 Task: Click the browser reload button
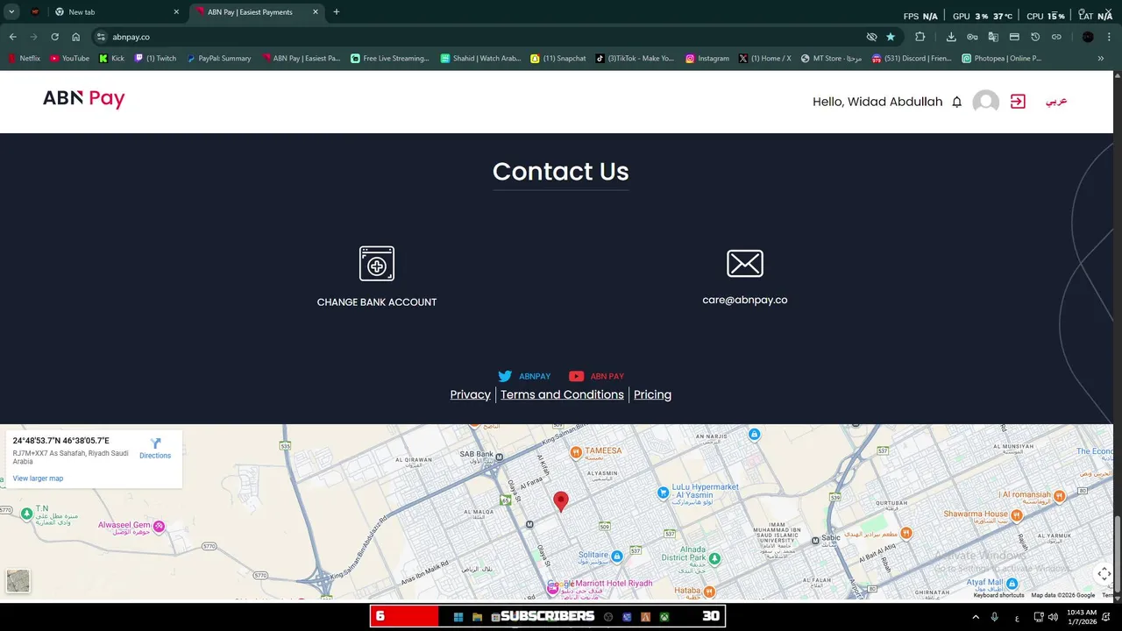[x=54, y=37]
